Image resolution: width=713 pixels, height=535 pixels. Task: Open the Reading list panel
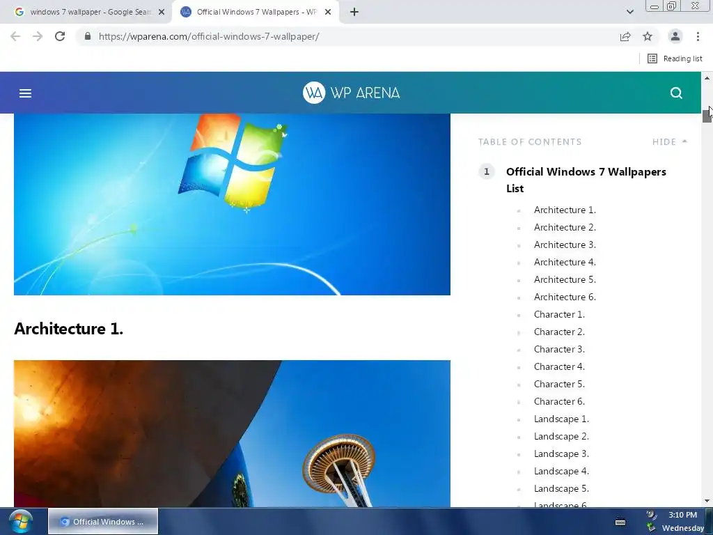[675, 59]
